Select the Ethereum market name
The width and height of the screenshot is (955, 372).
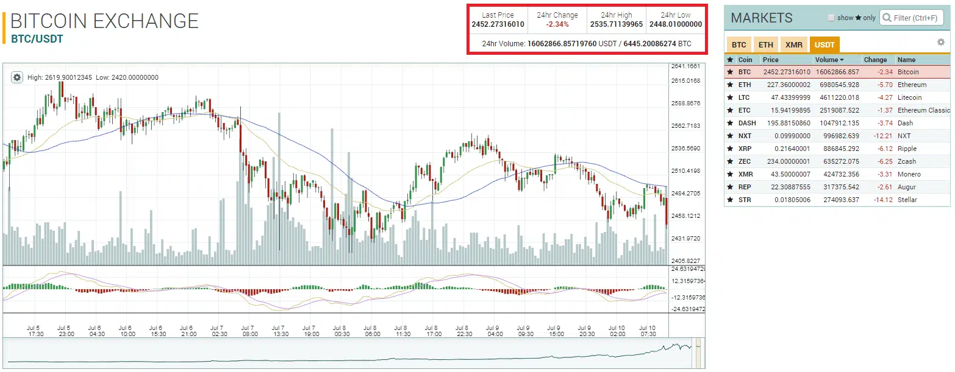coord(912,85)
